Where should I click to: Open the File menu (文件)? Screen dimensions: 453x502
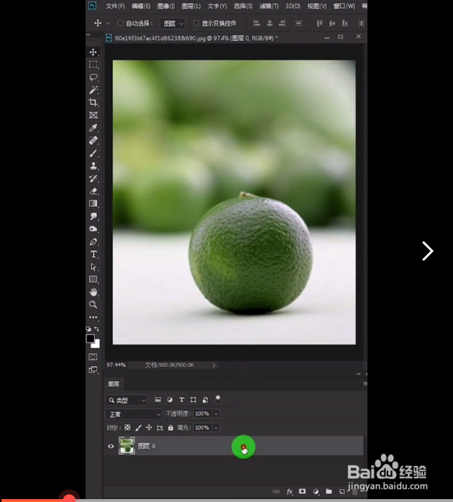115,6
